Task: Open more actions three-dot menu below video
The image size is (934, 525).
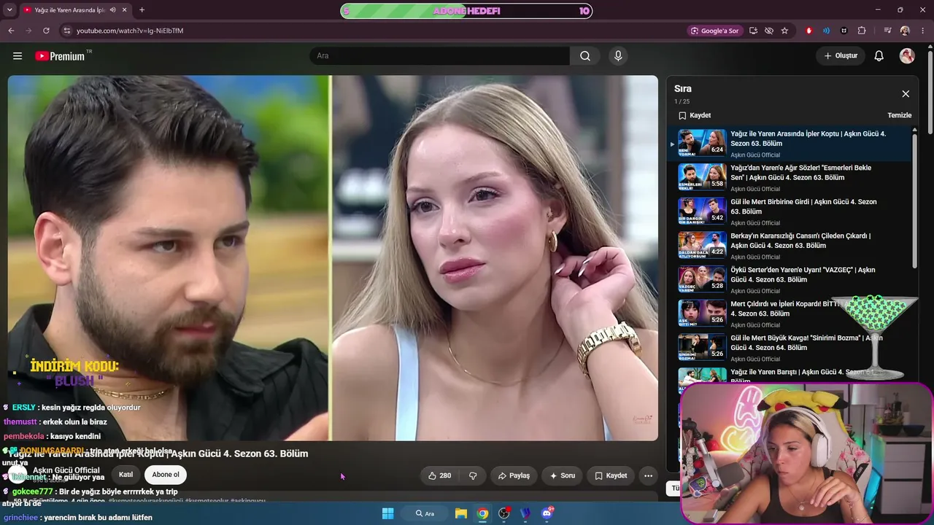Action: click(x=648, y=475)
